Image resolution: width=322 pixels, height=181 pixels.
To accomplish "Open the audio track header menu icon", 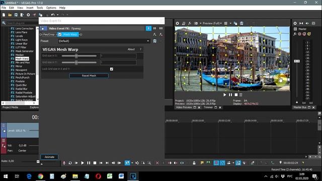I will (4, 141).
